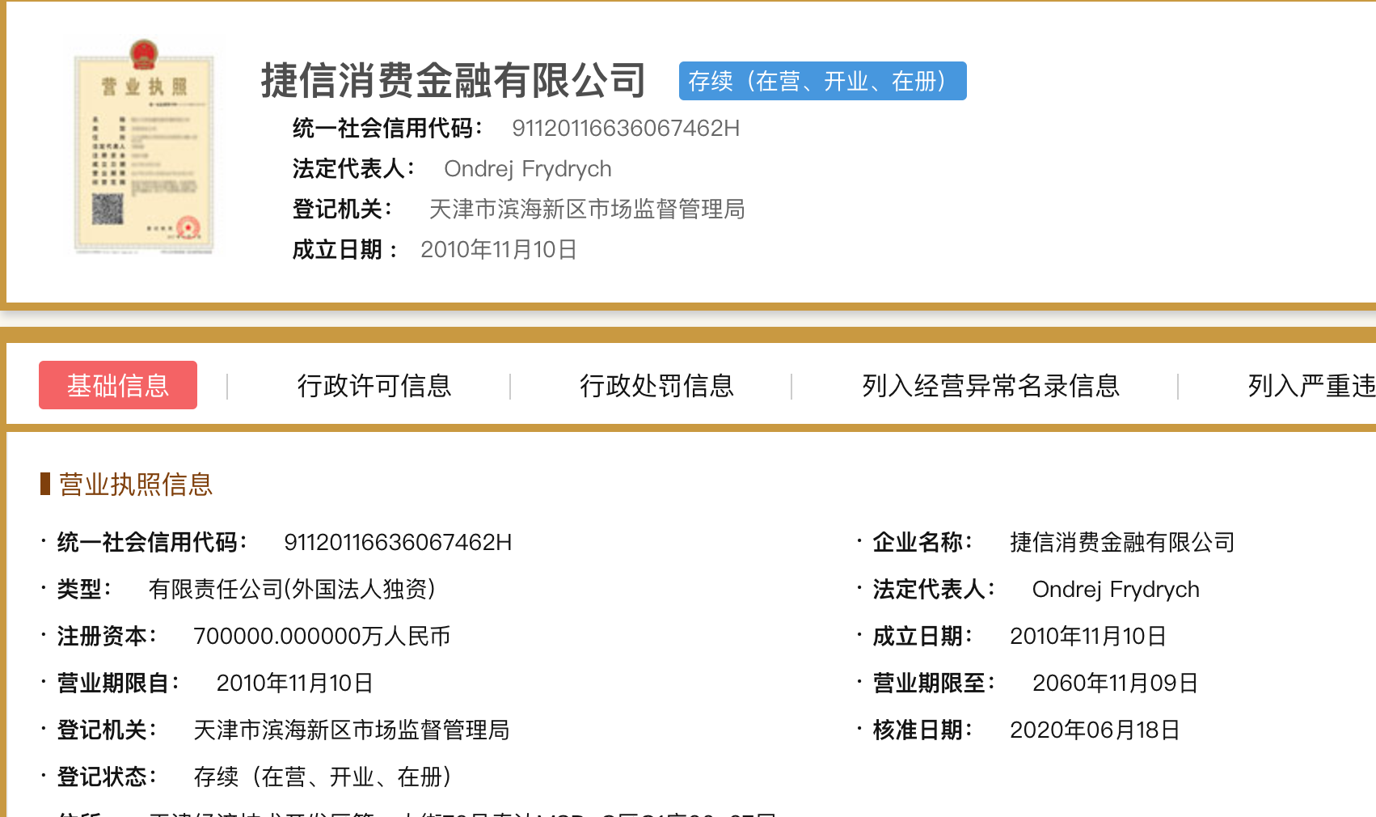Viewport: 1376px width, 817px height.
Task: Click the 企业名称 label
Action: pyautogui.click(x=922, y=542)
